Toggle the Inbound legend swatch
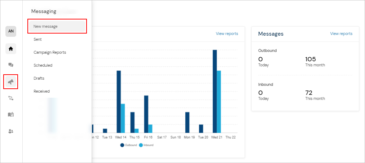The width and height of the screenshot is (365, 163). coord(141,145)
